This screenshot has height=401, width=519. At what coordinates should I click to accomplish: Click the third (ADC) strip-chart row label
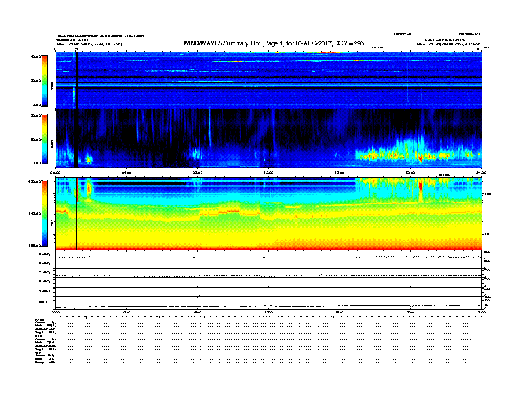point(45,273)
